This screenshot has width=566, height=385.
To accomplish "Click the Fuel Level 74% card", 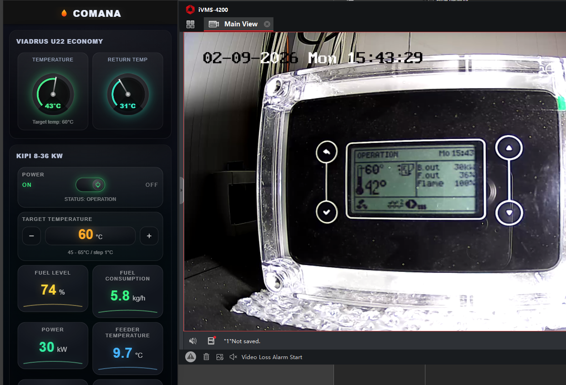I will pos(53,288).
